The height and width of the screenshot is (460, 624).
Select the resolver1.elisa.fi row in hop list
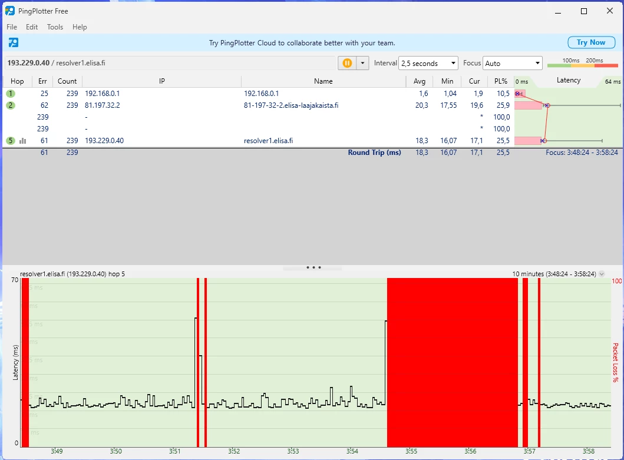point(268,141)
